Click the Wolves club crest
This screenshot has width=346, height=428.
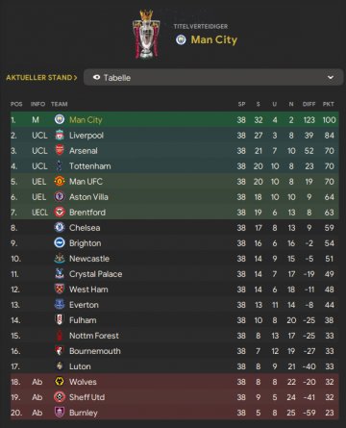(60, 382)
